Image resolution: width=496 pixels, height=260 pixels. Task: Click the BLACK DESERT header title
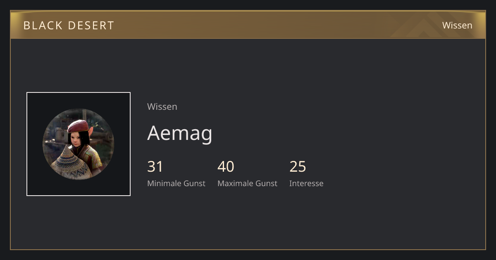(x=69, y=25)
